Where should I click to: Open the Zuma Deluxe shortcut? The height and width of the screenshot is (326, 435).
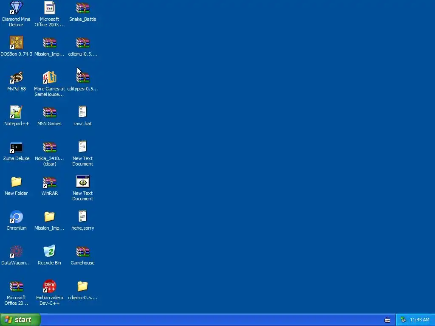[17, 147]
